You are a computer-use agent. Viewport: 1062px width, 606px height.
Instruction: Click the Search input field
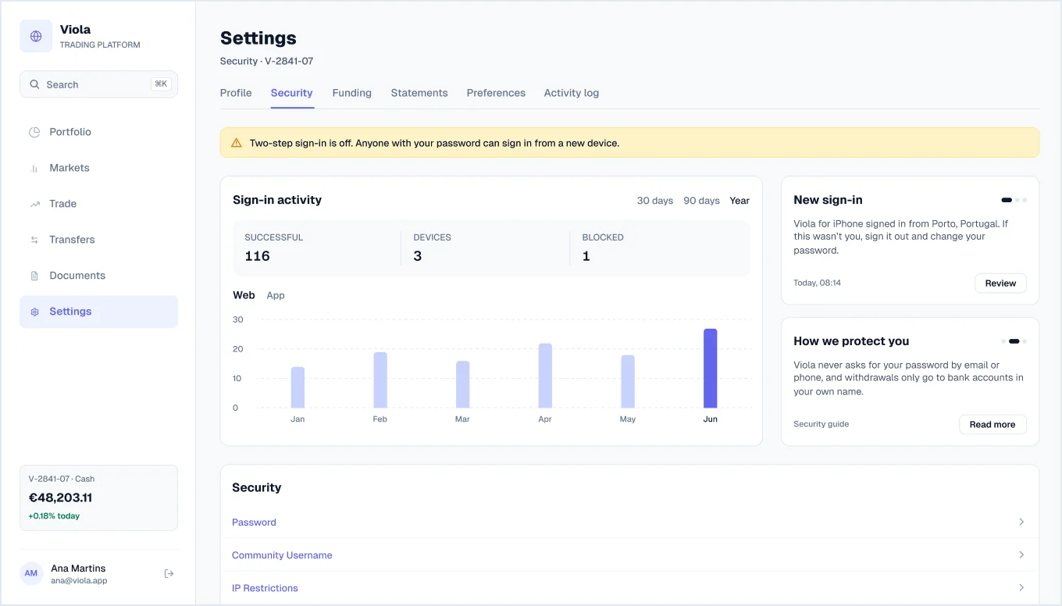[x=98, y=84]
